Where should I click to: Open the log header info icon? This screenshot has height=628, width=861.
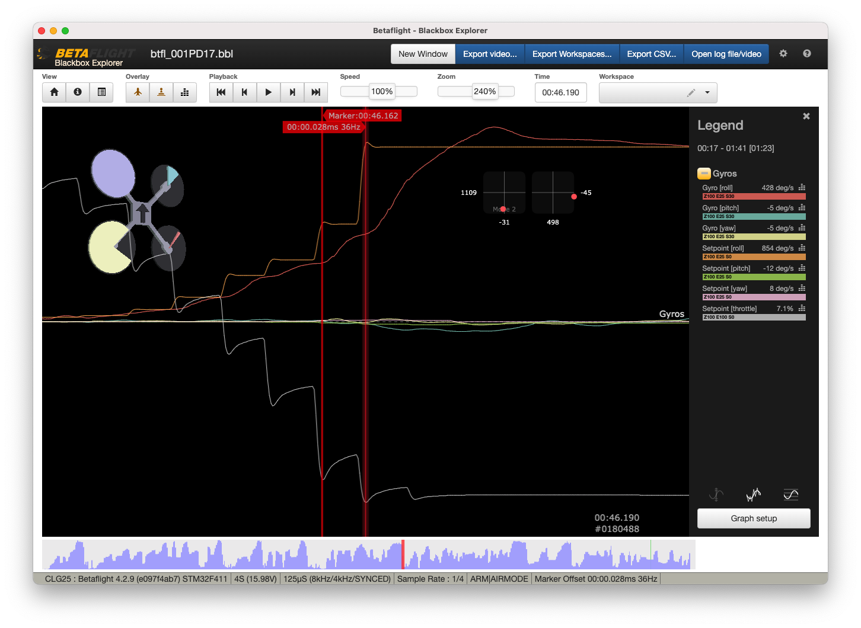pos(78,92)
